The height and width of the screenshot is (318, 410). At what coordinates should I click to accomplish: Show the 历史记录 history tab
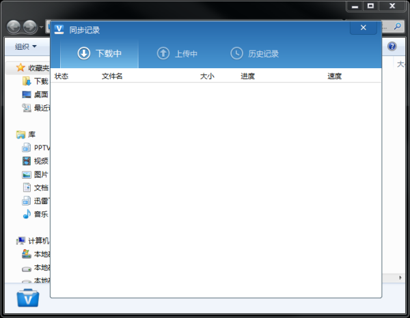tap(255, 53)
